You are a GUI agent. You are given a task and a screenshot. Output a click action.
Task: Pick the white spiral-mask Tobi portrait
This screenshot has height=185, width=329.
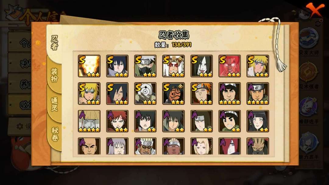tap(145, 93)
